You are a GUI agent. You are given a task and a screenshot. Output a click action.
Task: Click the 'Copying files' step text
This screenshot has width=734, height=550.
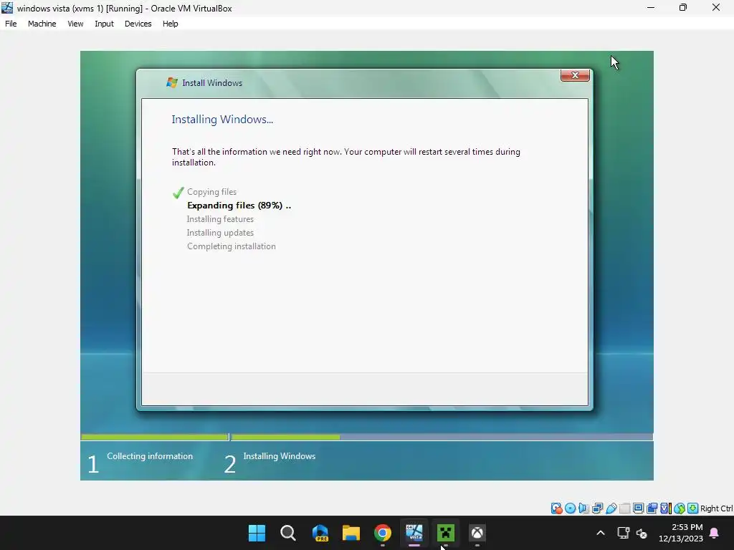point(211,192)
